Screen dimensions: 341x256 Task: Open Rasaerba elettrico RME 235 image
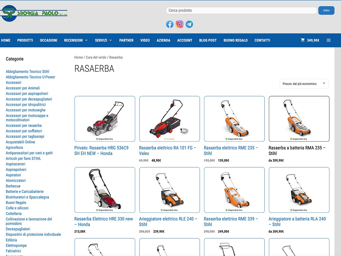[234, 119]
